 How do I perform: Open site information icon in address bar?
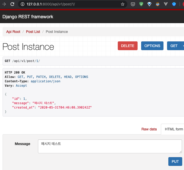[23, 4]
